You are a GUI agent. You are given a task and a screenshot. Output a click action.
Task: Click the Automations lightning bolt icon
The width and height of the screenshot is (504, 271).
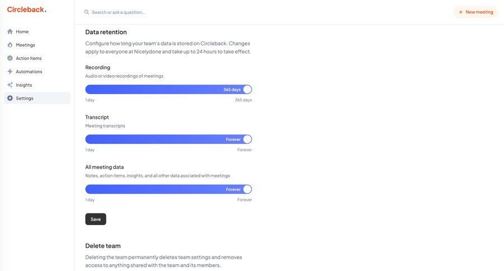[x=10, y=72]
